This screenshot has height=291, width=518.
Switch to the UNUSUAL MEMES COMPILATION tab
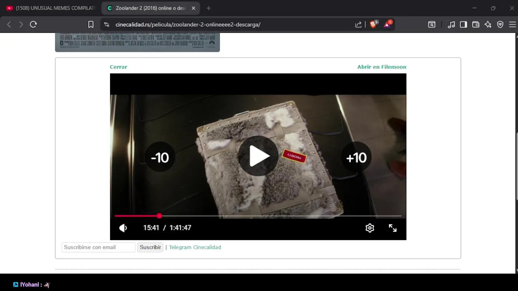coord(50,8)
